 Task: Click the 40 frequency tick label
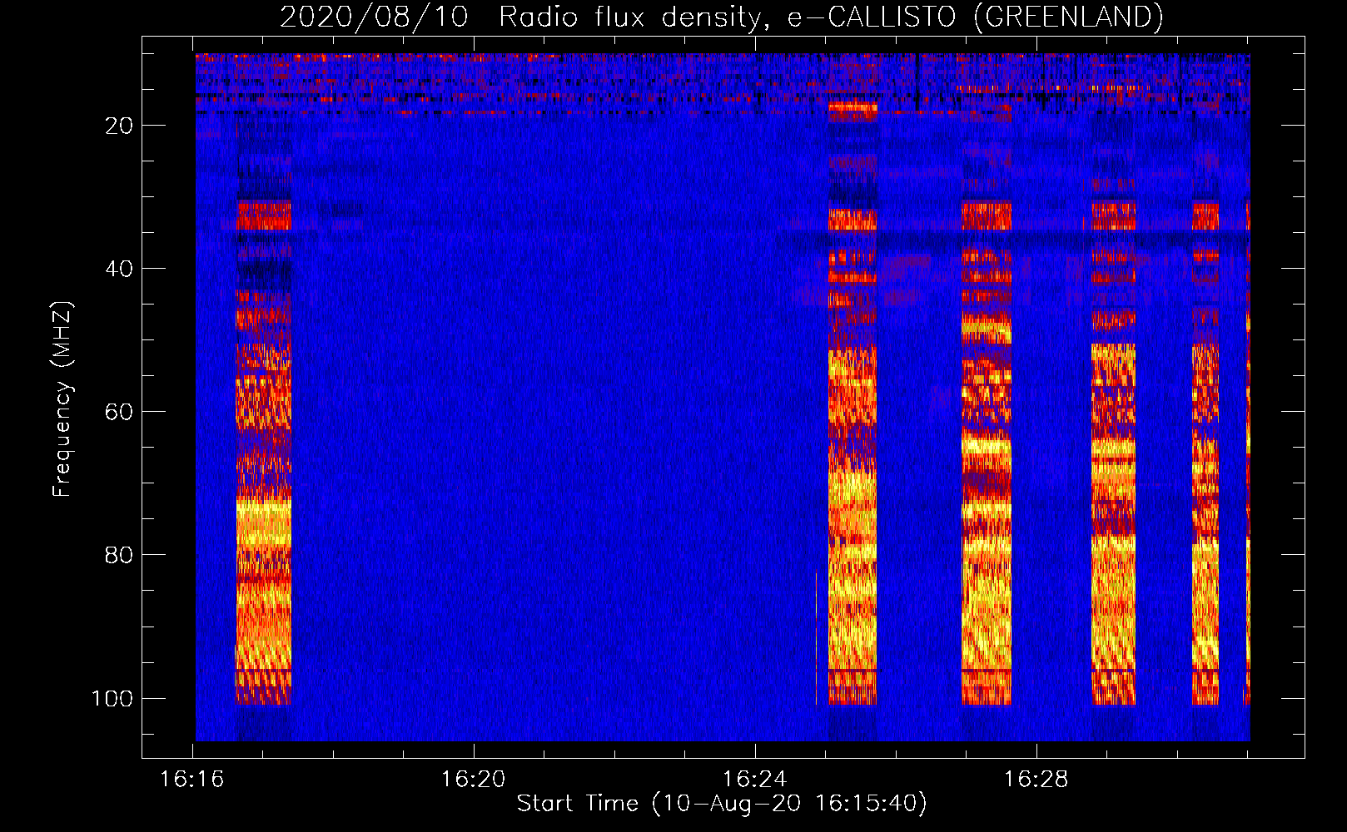[119, 269]
